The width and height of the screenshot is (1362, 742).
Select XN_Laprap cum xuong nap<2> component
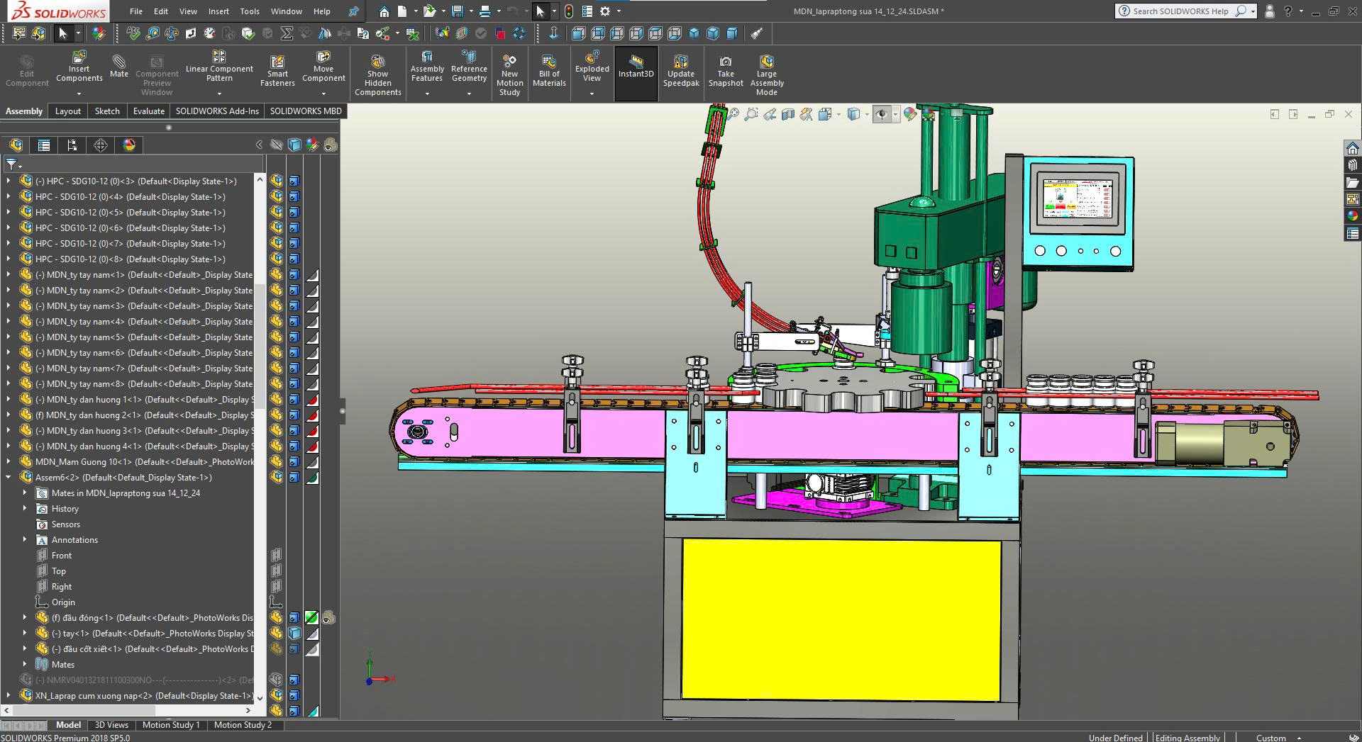(x=143, y=695)
